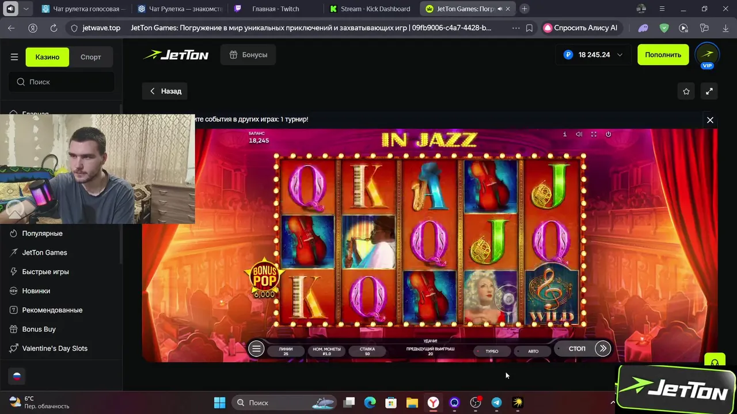Open the slot game hamburger menu
The image size is (737, 414).
point(256,348)
